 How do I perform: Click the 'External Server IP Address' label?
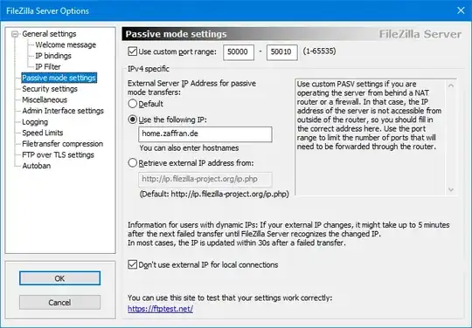[191, 88]
